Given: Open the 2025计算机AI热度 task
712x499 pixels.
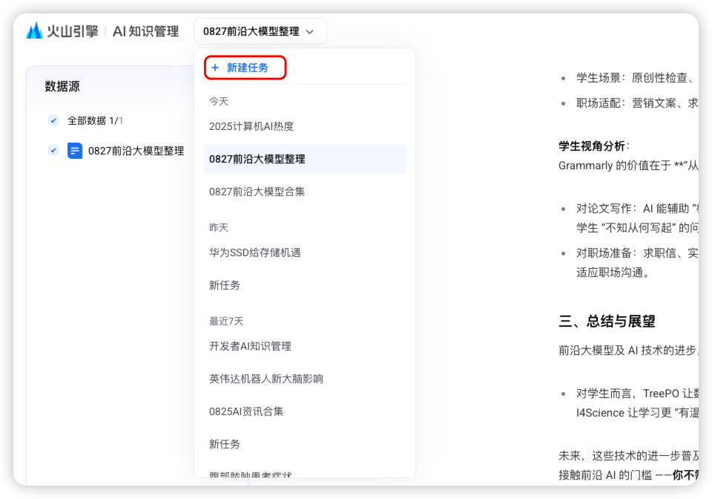Looking at the screenshot, I should click(x=305, y=126).
